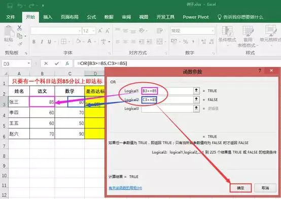
Task: Click the Top Align icon
Action: [118, 30]
